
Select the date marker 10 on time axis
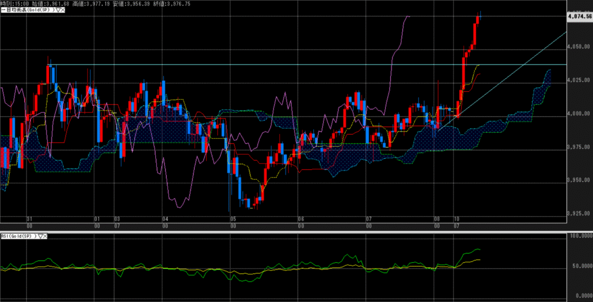coord(456,219)
